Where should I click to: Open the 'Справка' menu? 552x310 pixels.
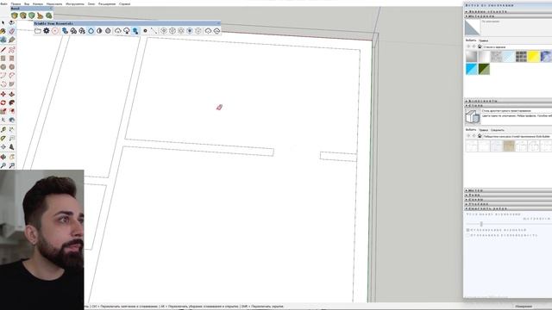124,3
